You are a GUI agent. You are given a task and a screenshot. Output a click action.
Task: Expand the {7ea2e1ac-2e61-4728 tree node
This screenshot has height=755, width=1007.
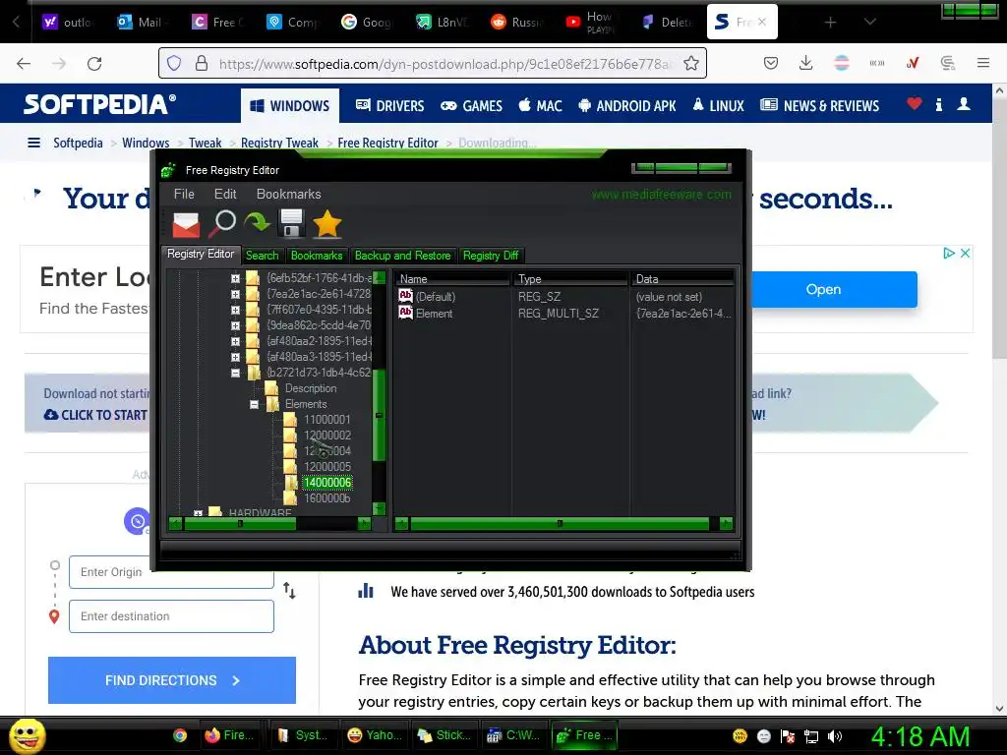click(x=235, y=294)
